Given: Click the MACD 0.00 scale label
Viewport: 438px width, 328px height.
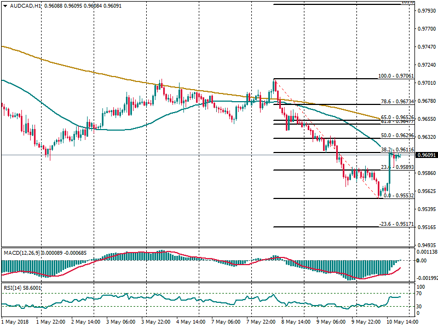Looking at the screenshot, I should (421, 261).
